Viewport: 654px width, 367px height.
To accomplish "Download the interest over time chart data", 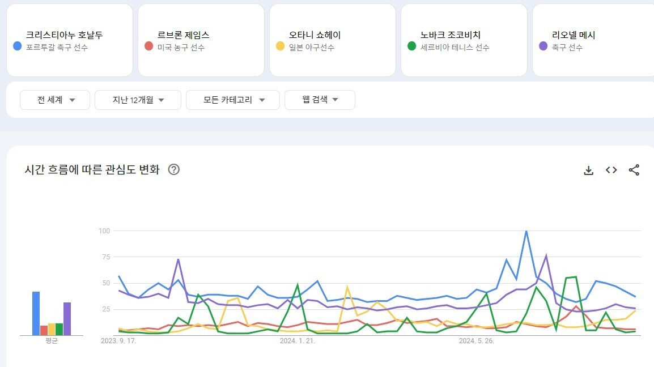I will point(589,170).
